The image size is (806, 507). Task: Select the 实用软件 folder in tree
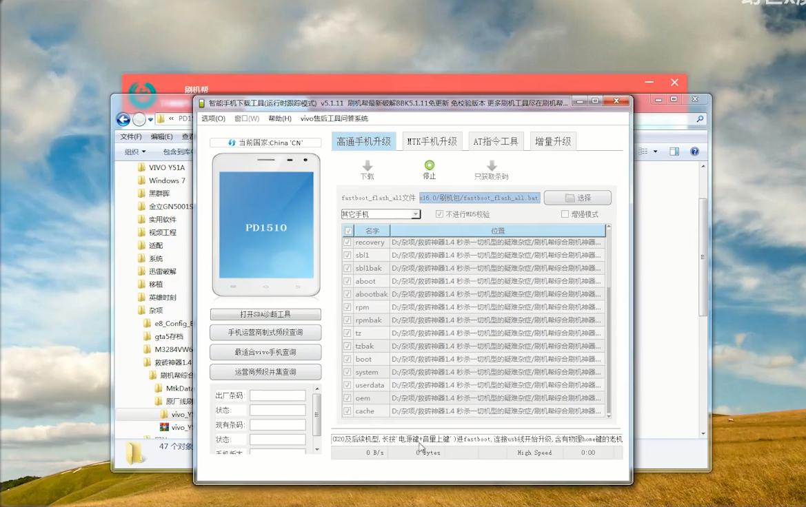point(157,219)
